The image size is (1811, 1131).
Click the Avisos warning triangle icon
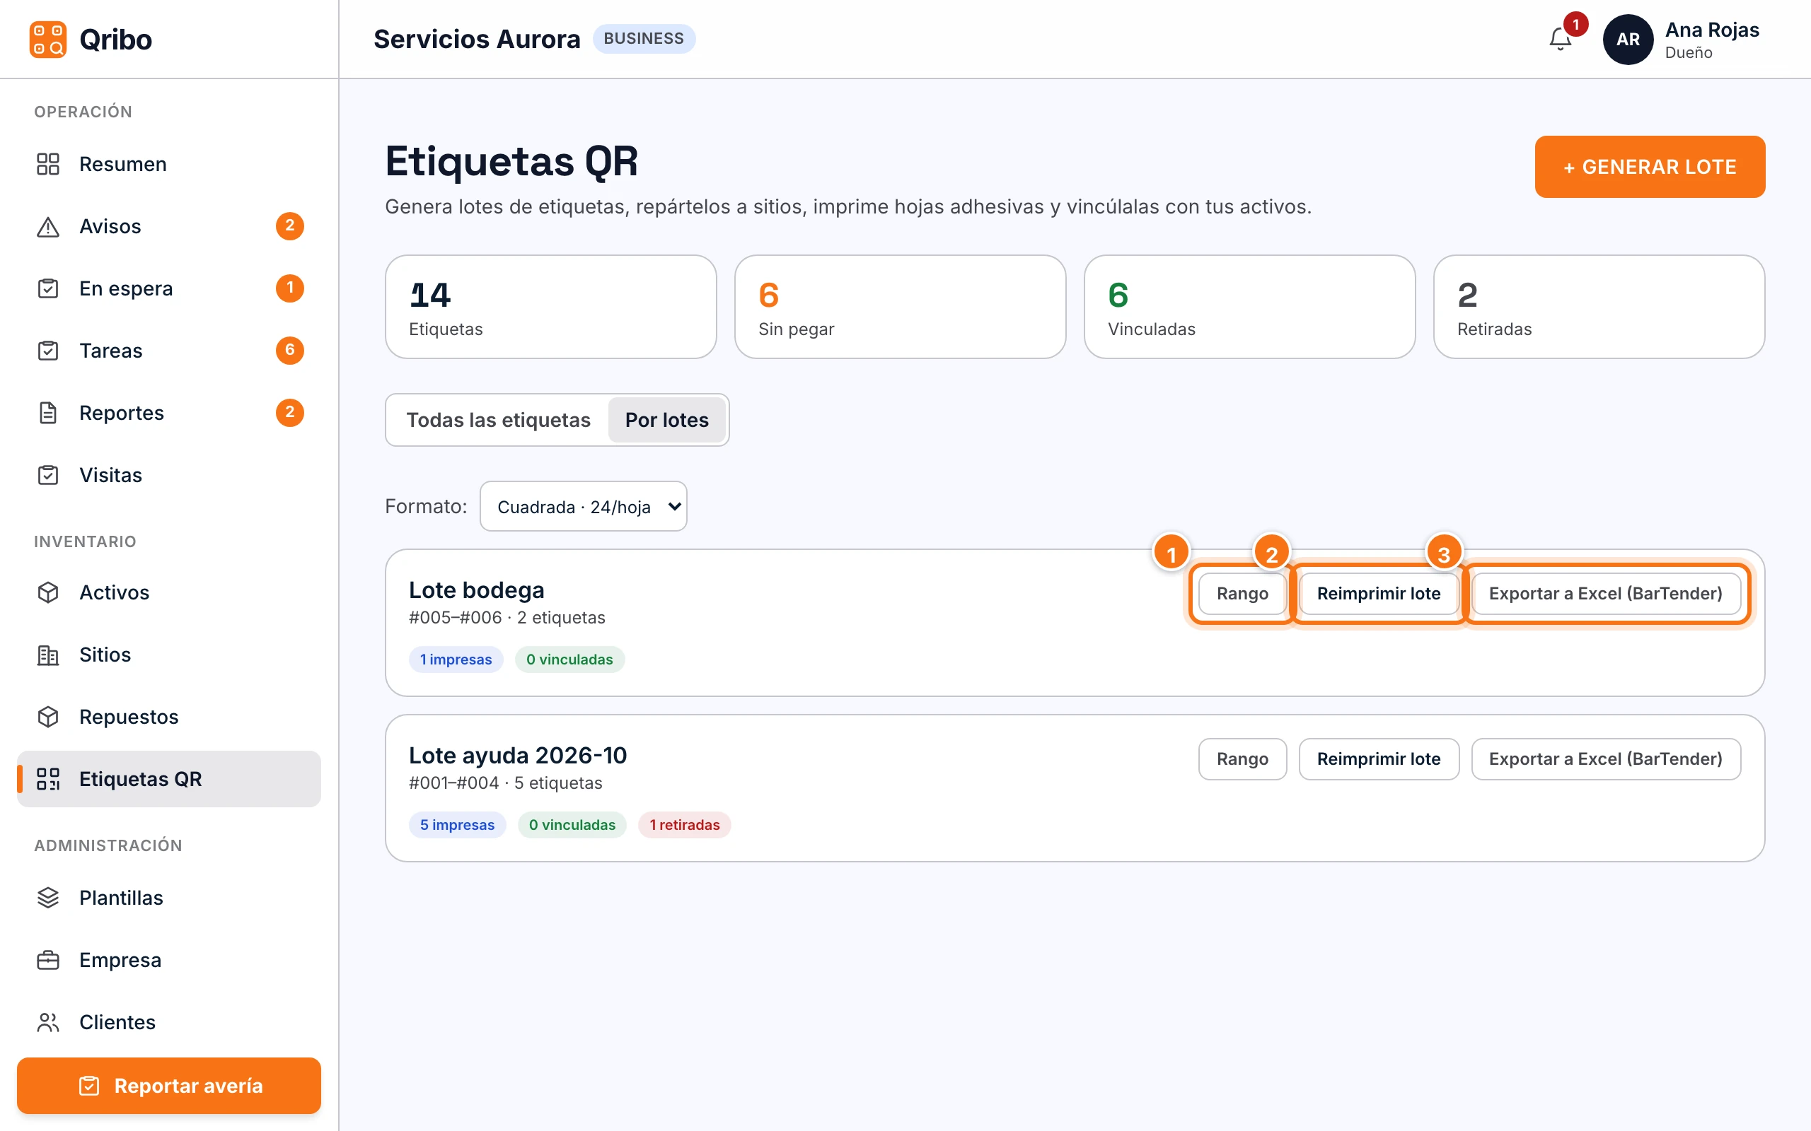[x=48, y=226]
